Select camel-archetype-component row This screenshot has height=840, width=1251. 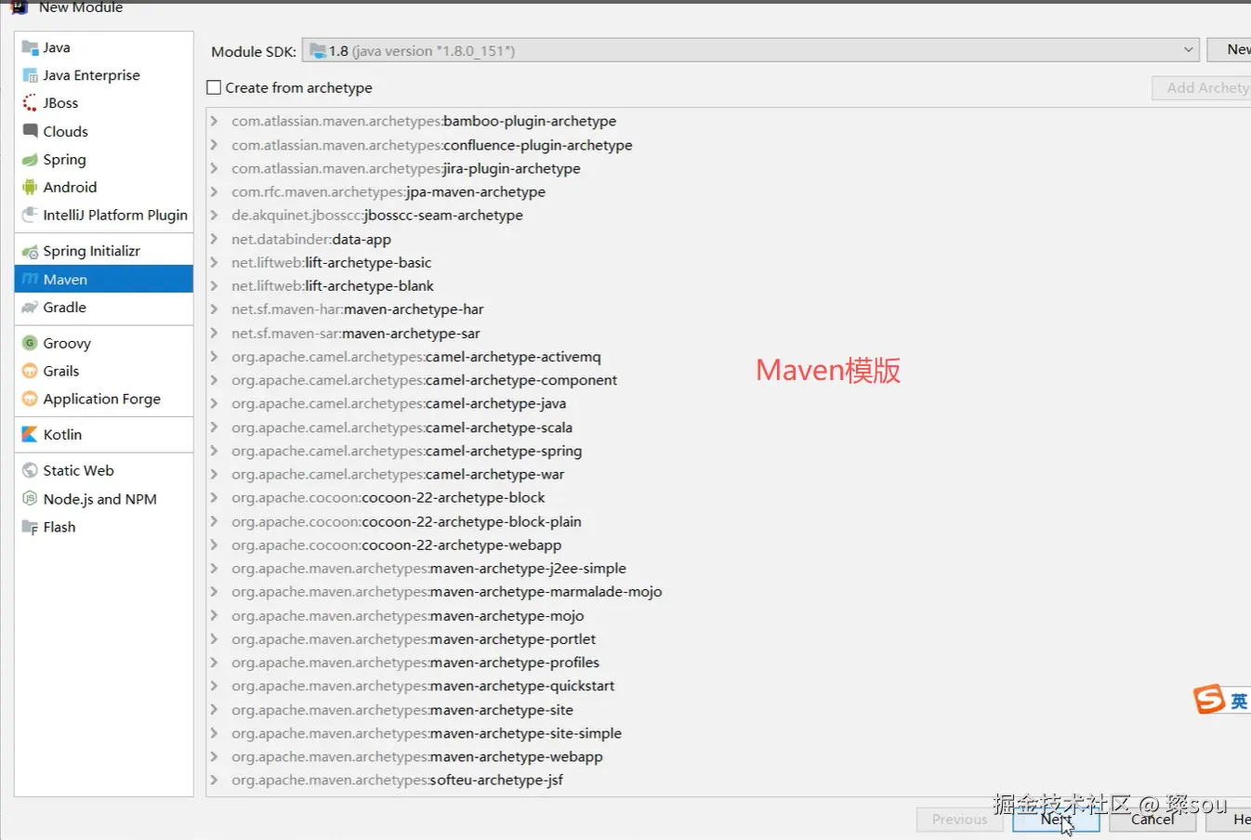click(729, 380)
